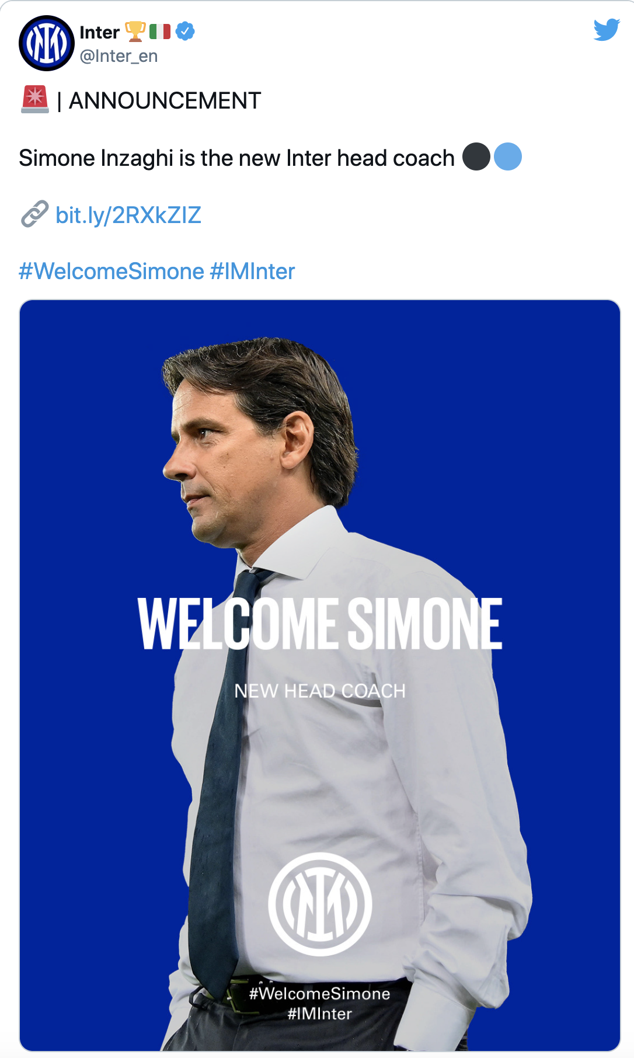Click the black circle emoji
Image resolution: width=634 pixels, height=1058 pixels.
point(476,157)
